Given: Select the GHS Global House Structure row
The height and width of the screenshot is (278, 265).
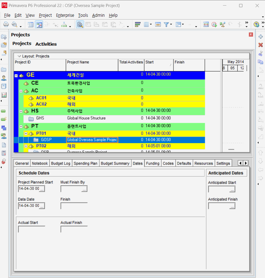Looking at the screenshot, I should 114,118.
